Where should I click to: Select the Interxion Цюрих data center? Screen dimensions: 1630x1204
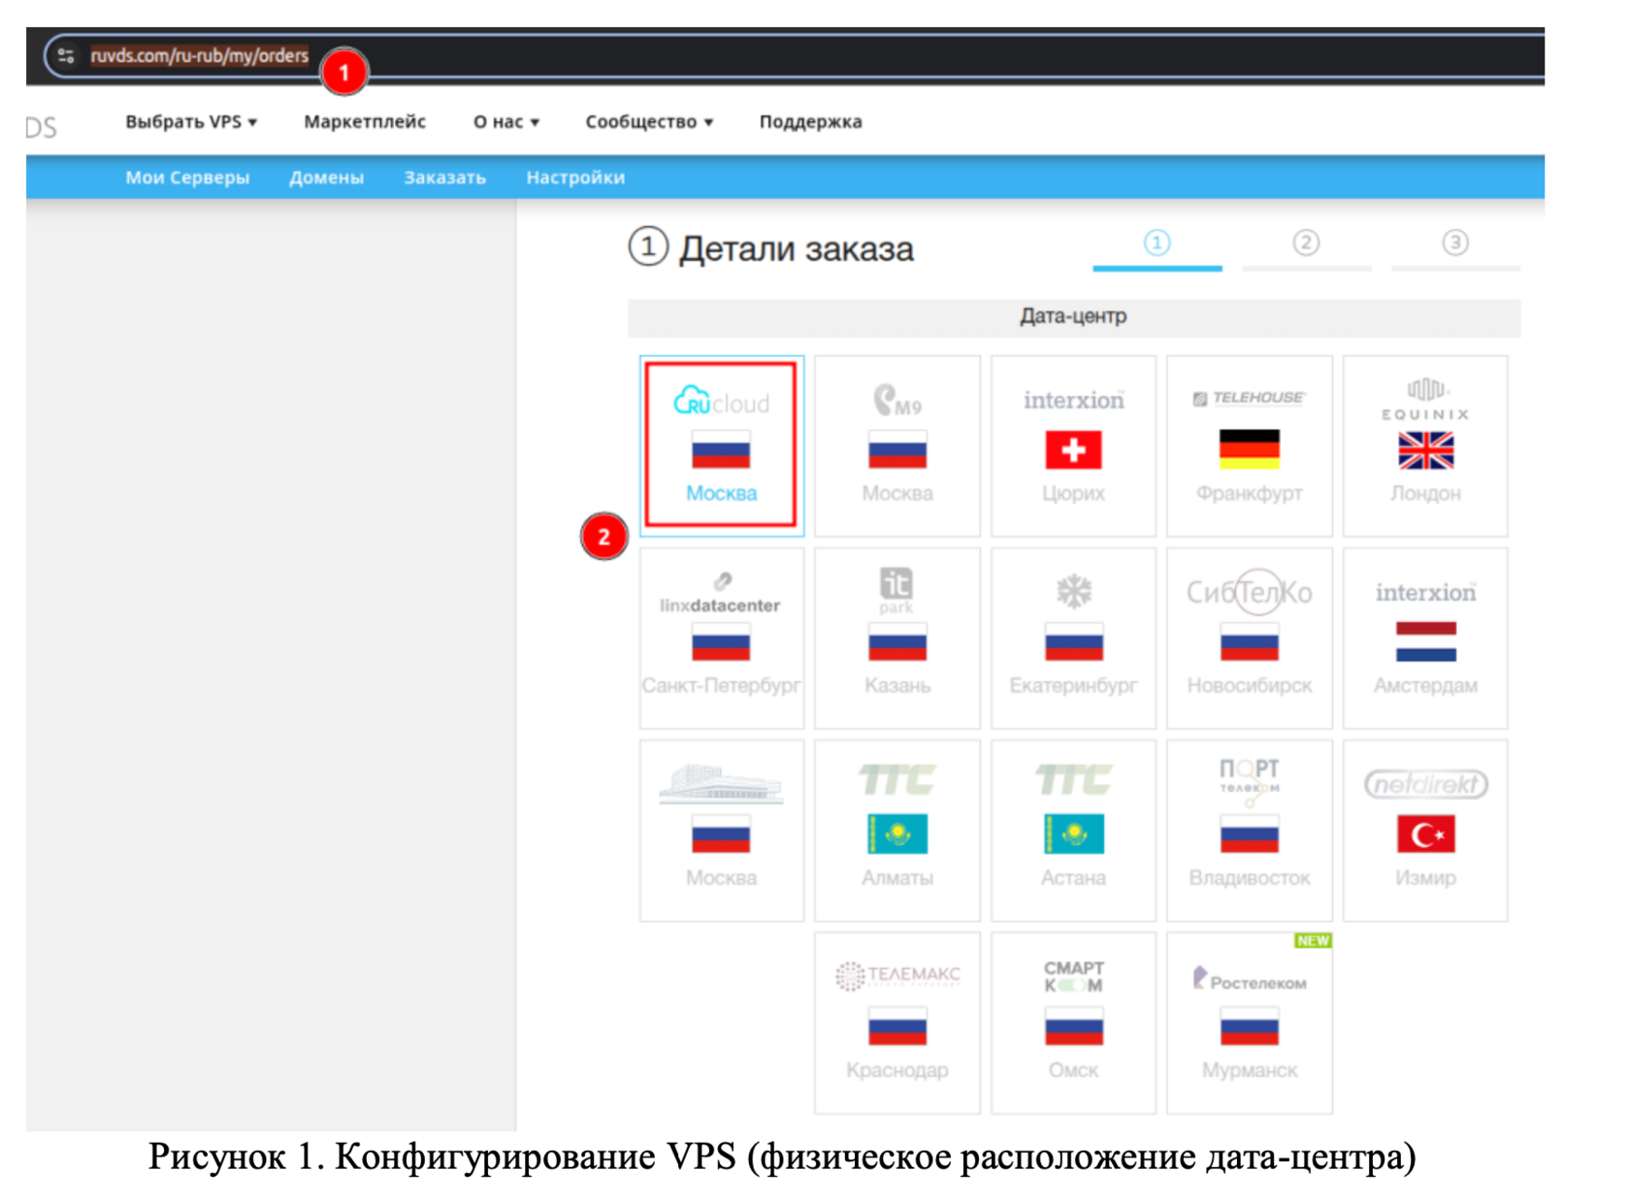1073,445
